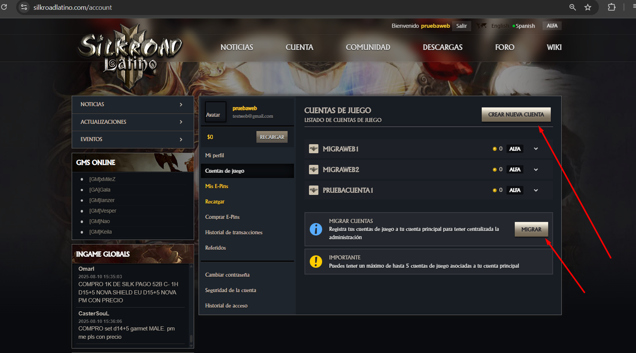Click the Crear Nueva Cuenta button
This screenshot has width=636, height=353.
(516, 115)
